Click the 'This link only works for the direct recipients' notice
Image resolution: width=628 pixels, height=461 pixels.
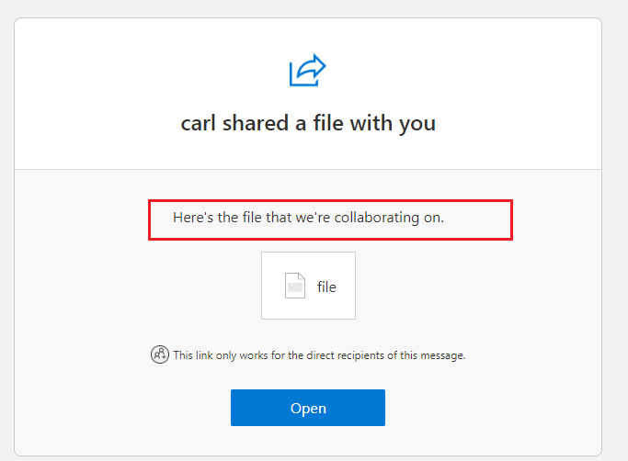point(319,355)
